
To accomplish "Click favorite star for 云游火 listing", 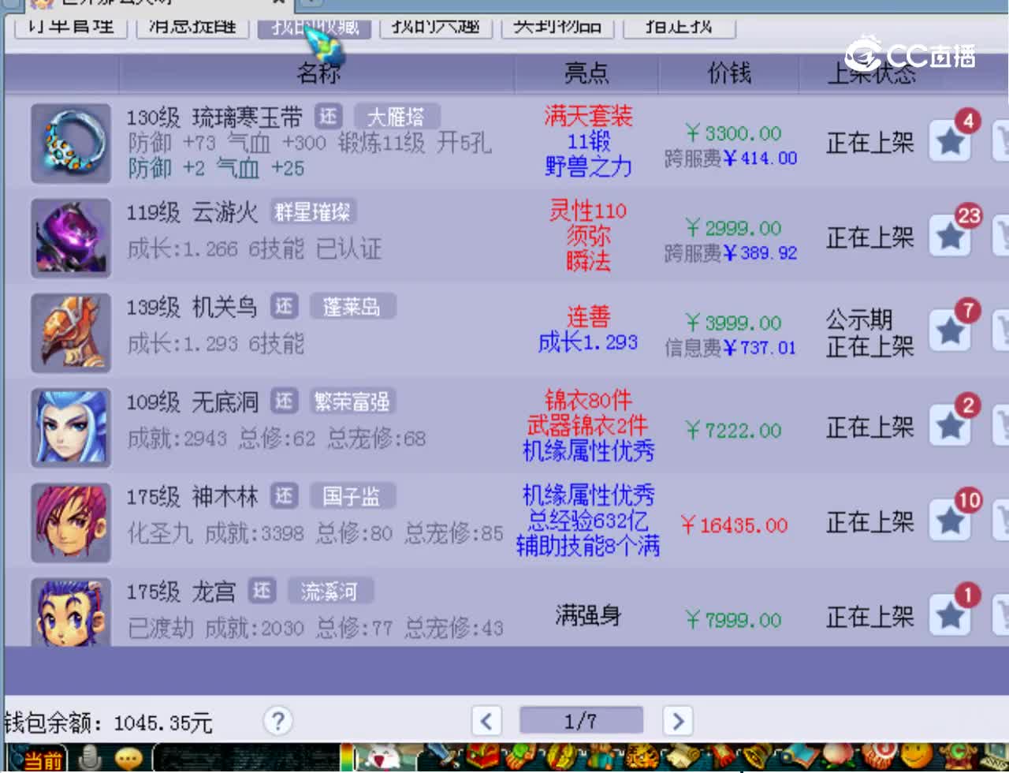I will point(950,237).
